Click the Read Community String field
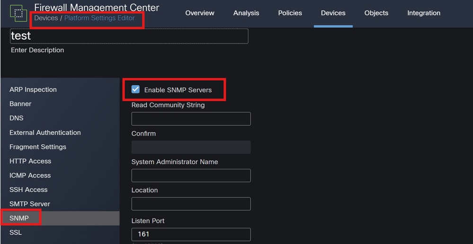 point(191,119)
